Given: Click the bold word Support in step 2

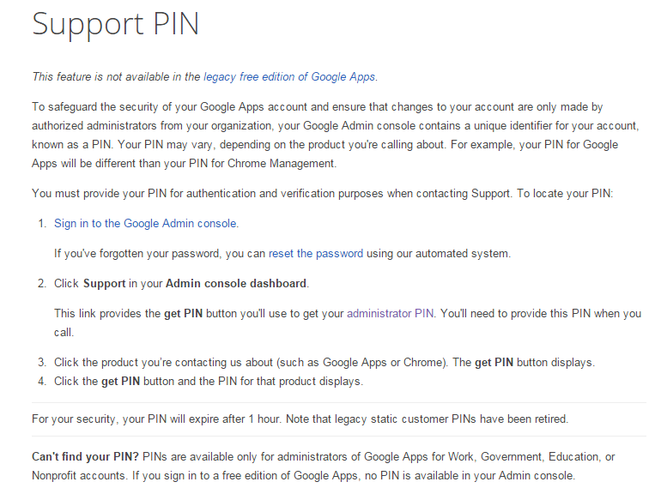Looking at the screenshot, I should (x=104, y=284).
